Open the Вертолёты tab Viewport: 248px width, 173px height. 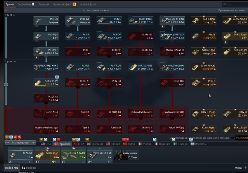tap(26, 4)
